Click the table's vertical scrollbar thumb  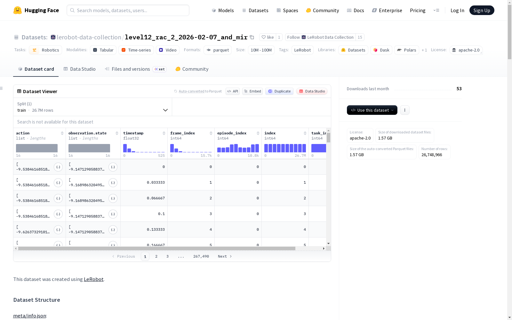[328, 138]
